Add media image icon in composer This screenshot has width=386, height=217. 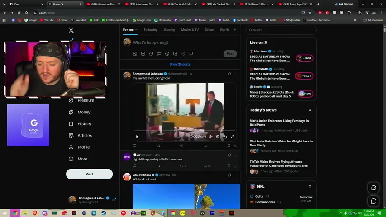(135, 54)
